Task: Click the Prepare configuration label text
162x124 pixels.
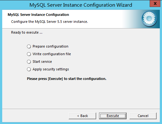Action: tap(50, 46)
